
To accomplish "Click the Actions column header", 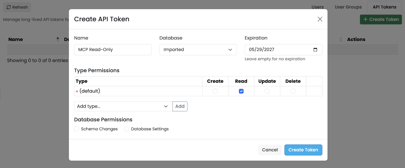I will [x=356, y=39].
